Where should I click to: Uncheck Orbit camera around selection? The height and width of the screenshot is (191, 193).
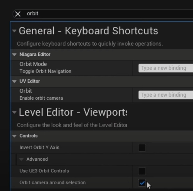click(x=142, y=183)
